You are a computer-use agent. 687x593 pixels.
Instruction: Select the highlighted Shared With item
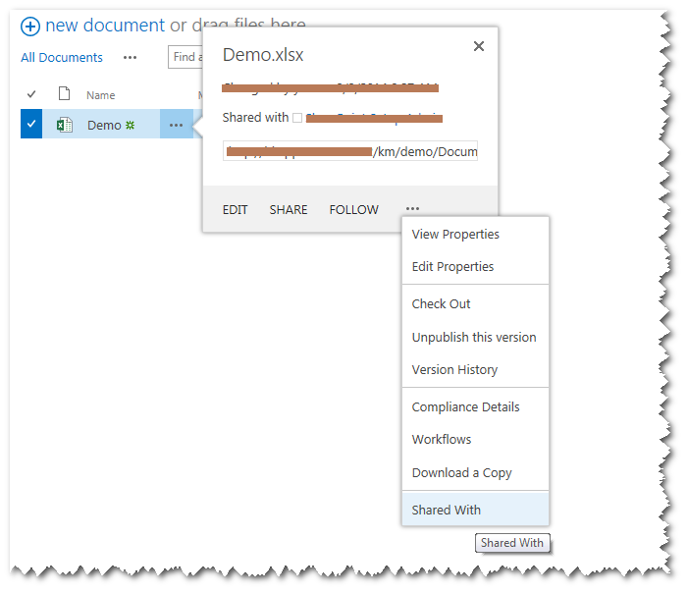(475, 510)
